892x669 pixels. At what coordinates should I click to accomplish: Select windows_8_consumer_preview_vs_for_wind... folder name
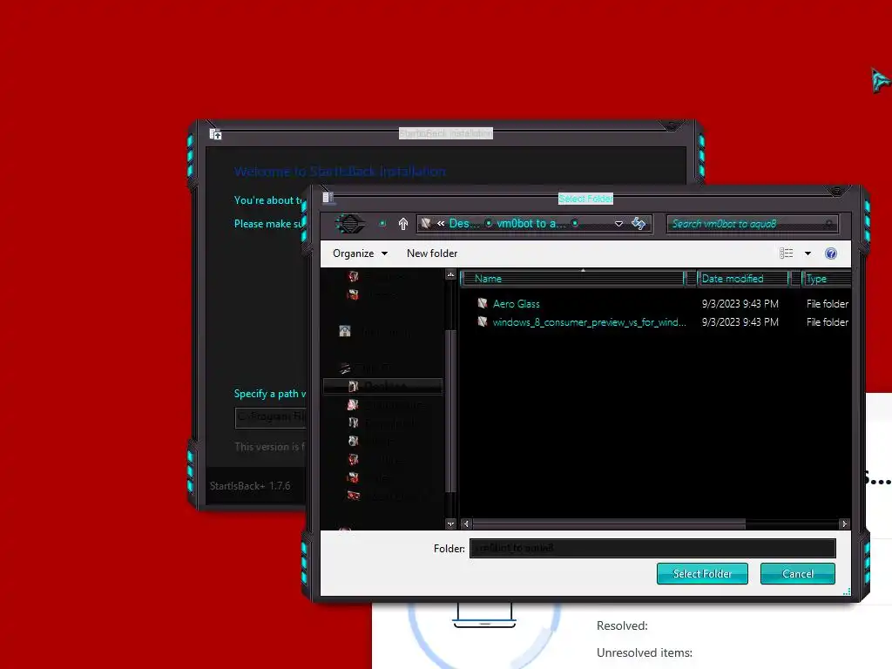tap(590, 322)
